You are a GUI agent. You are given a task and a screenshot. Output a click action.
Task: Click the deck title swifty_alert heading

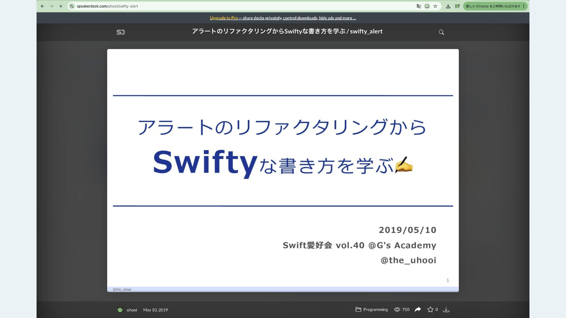[287, 32]
